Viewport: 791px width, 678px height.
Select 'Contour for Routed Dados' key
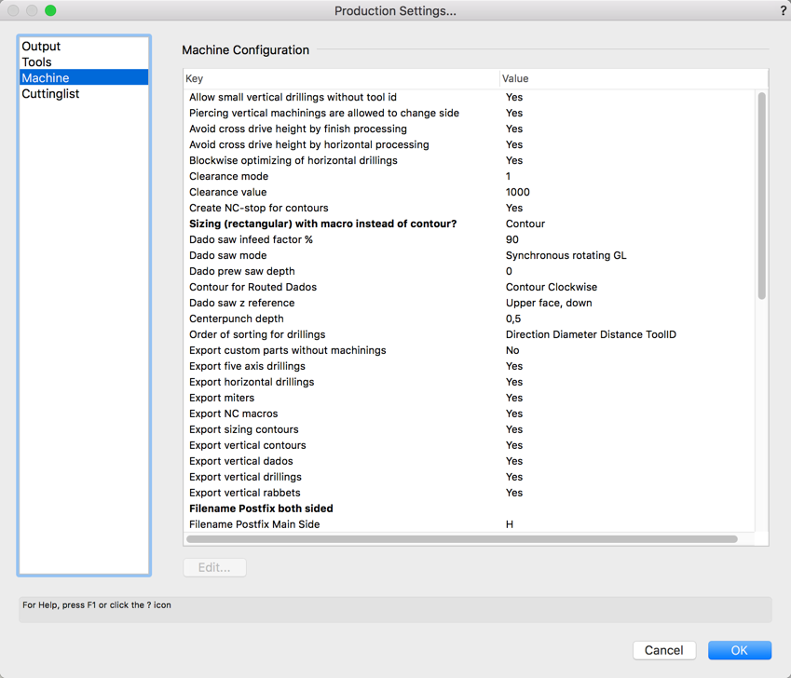252,287
